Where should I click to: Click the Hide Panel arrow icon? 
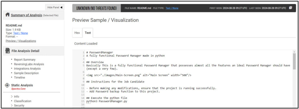point(61,7)
